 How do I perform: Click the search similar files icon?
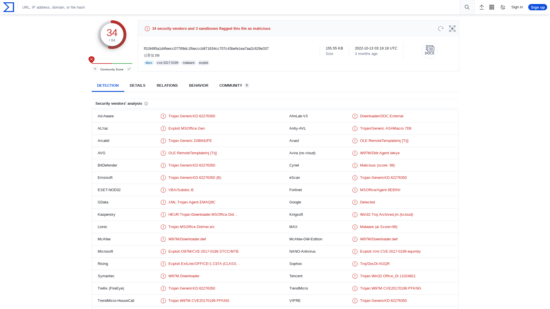click(x=452, y=29)
